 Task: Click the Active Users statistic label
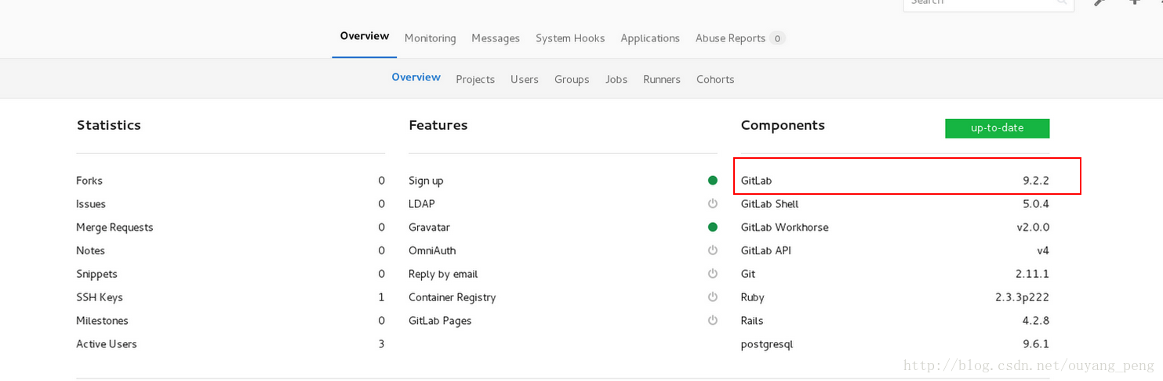pos(107,344)
